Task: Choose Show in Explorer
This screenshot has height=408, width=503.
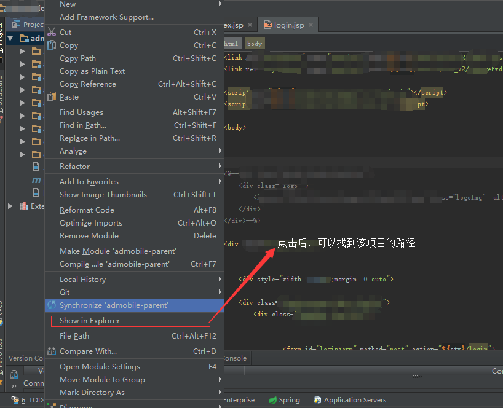Action: point(135,321)
